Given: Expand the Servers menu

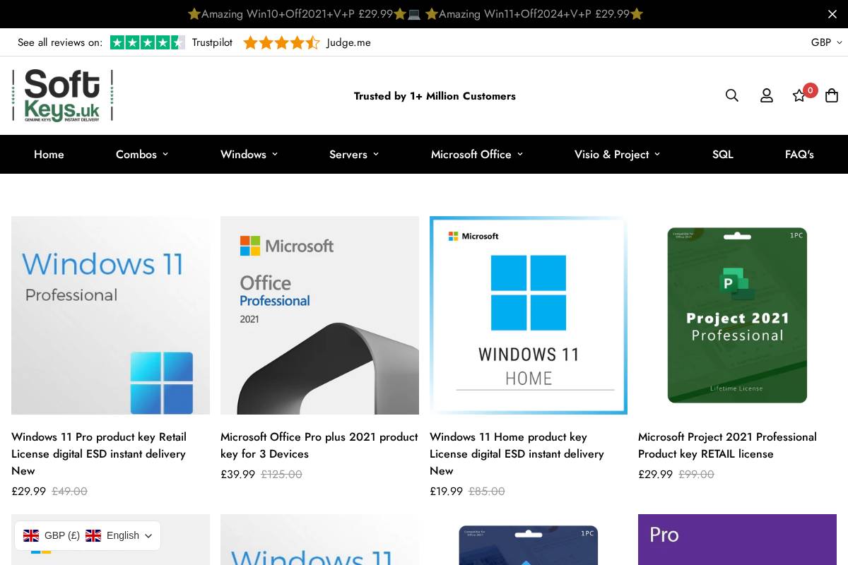Looking at the screenshot, I should tap(354, 154).
